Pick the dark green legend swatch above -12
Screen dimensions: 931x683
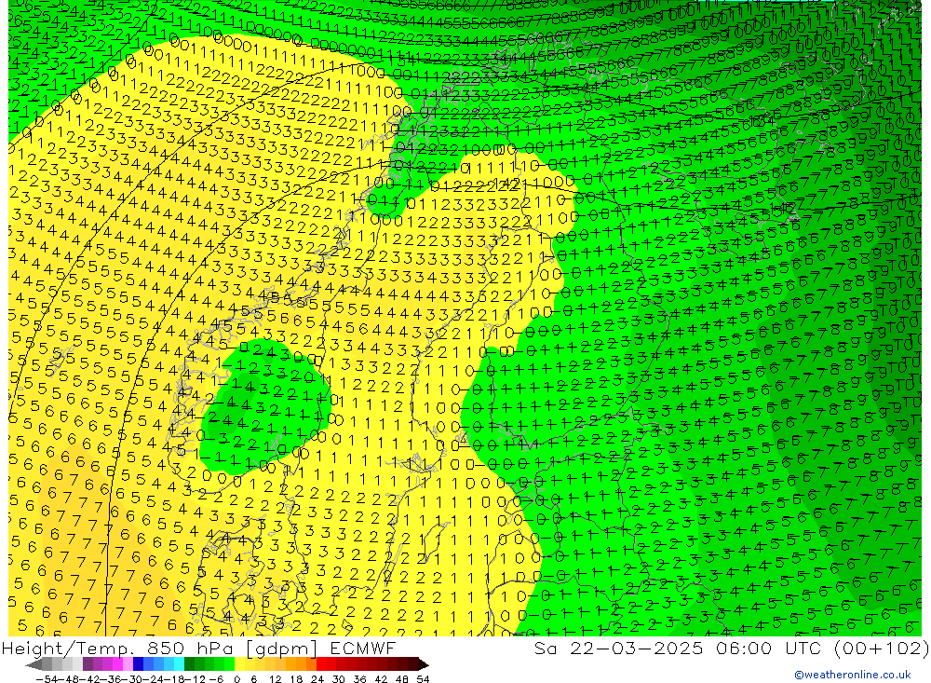coord(189,664)
